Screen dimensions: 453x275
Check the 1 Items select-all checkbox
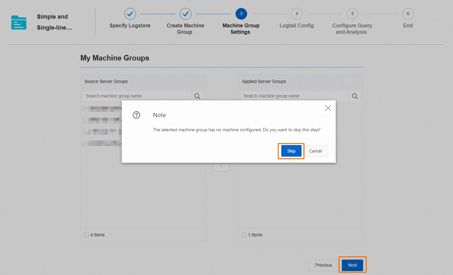244,235
